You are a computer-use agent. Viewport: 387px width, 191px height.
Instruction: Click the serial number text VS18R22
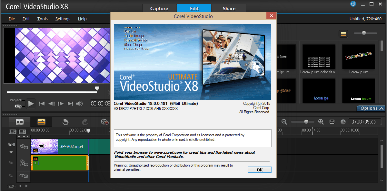point(146,109)
